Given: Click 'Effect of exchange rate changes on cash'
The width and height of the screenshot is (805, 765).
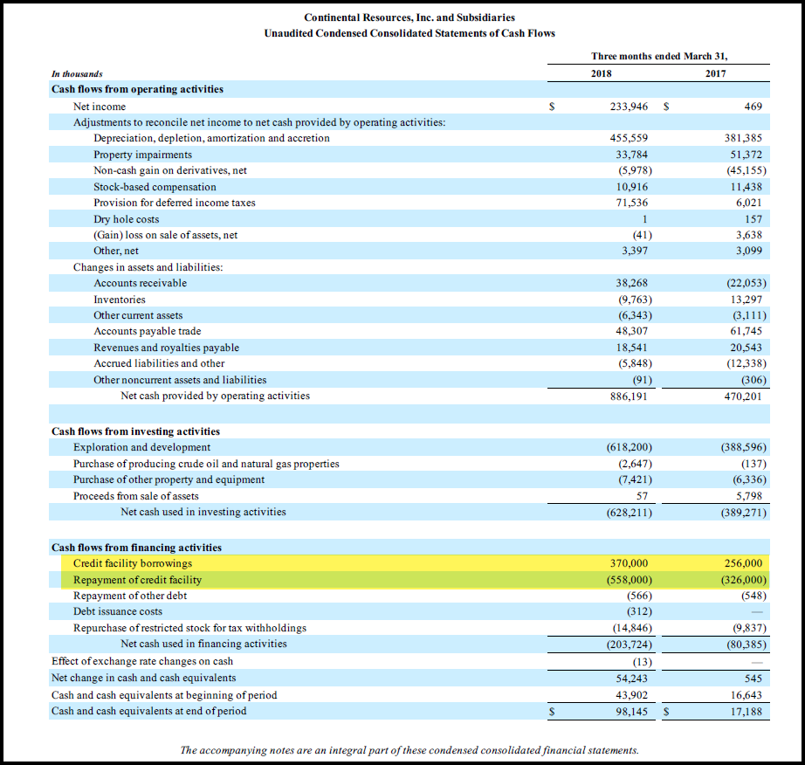Looking at the screenshot, I should 142,661.
